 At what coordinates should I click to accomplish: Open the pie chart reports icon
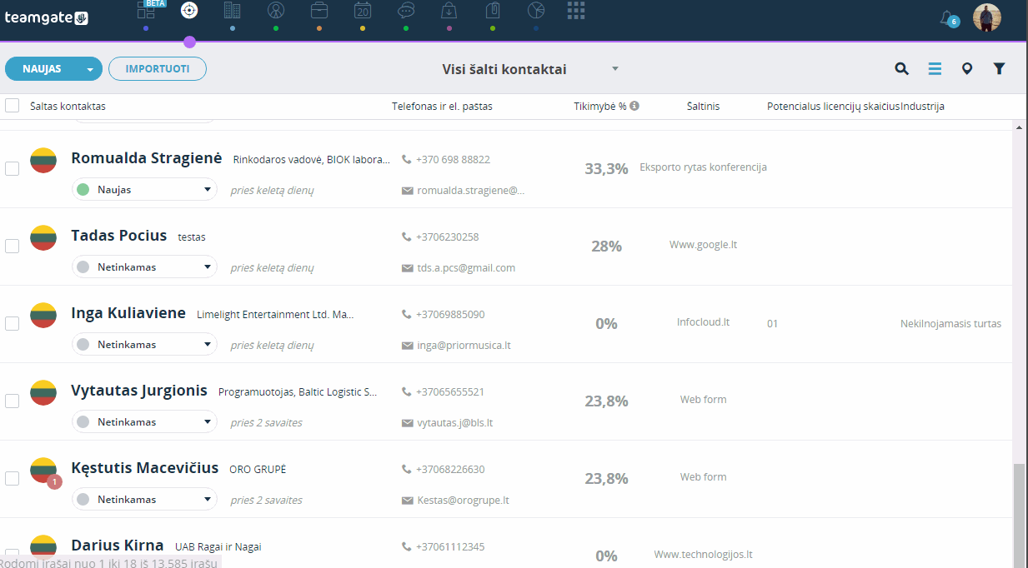(x=536, y=11)
